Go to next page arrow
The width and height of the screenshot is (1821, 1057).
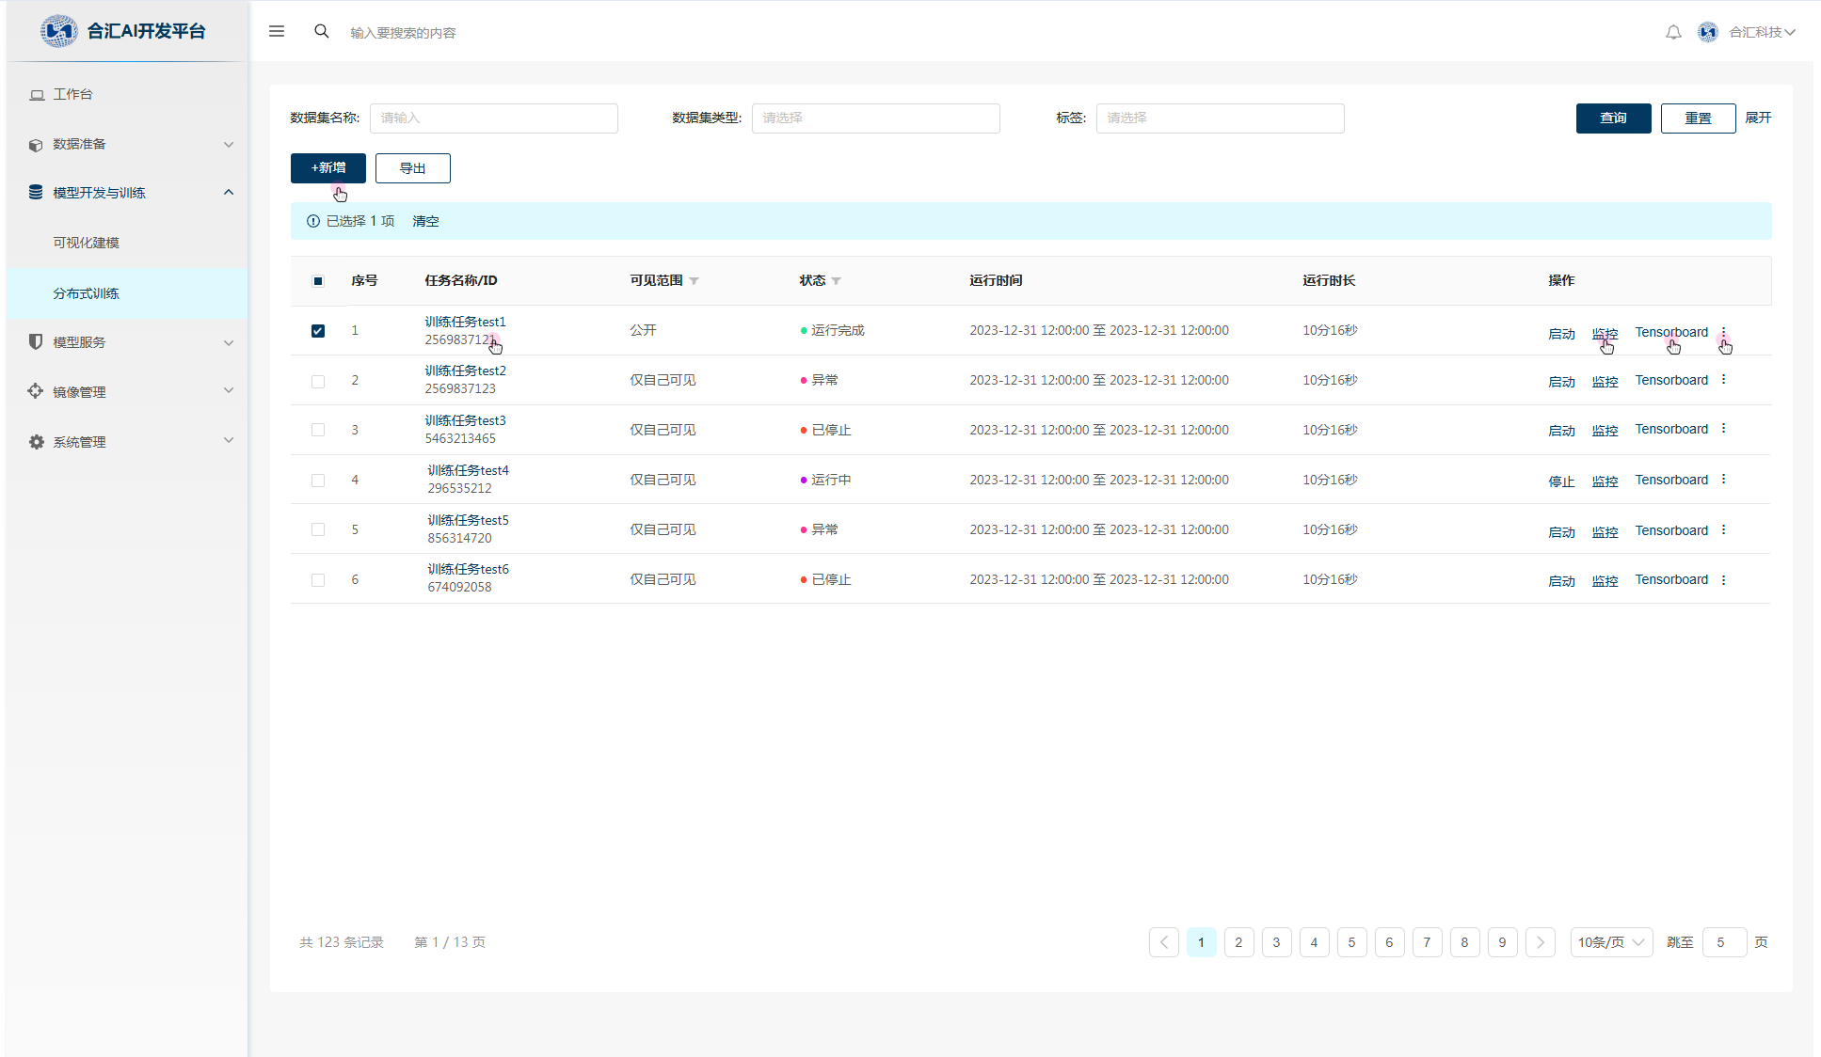coord(1540,942)
